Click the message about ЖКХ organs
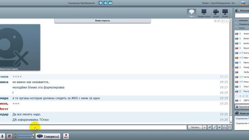 tap(56, 98)
